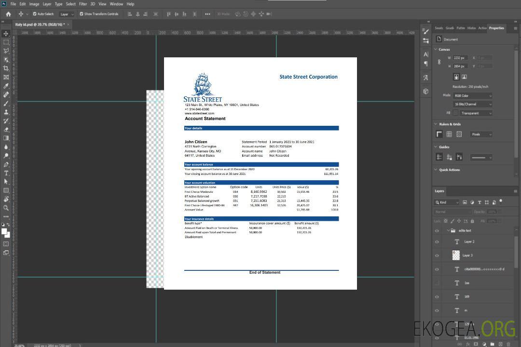
Task: Hide the 'm' text layer
Action: [437, 311]
